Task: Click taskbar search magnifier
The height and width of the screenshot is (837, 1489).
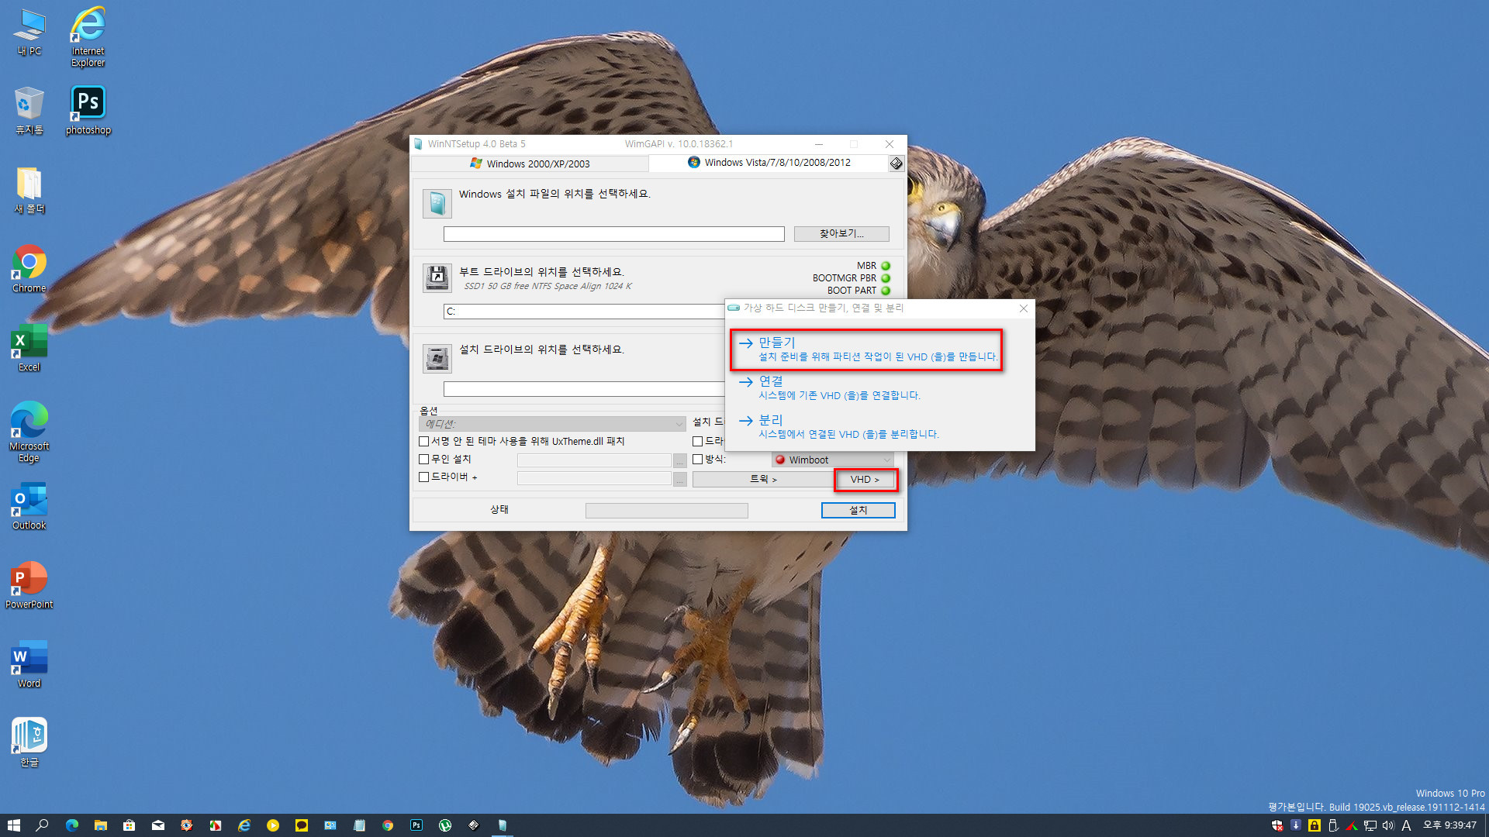Action: 43,825
